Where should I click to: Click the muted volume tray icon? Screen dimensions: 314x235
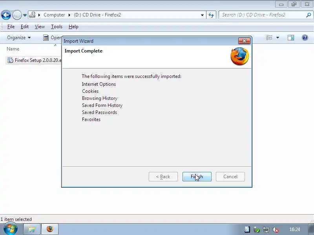[276, 230]
